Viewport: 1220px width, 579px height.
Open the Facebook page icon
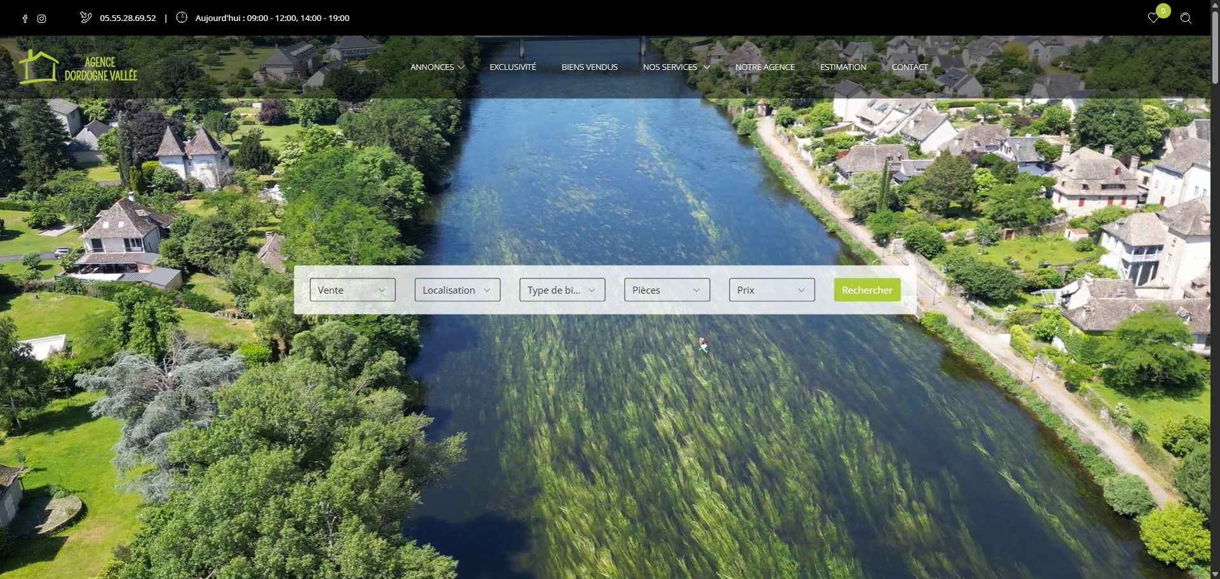(x=25, y=18)
